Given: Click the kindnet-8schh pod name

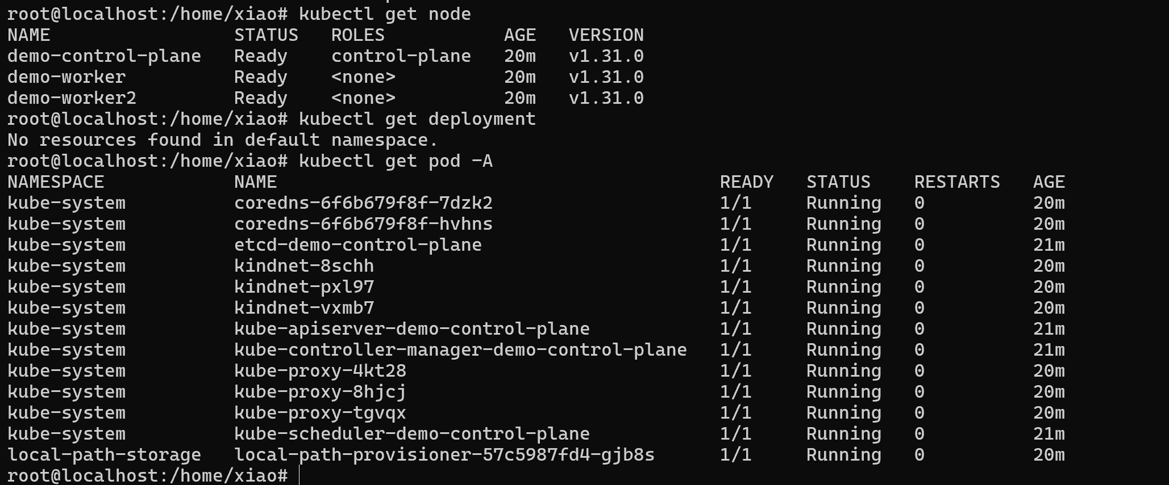Looking at the screenshot, I should click(x=304, y=266).
